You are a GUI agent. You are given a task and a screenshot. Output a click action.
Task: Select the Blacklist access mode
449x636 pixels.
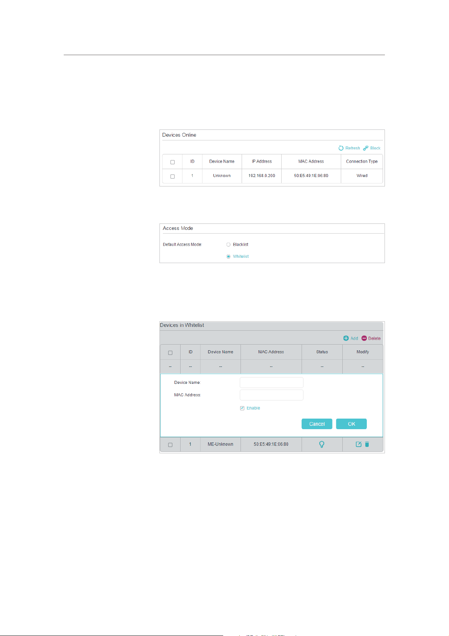[x=228, y=245]
